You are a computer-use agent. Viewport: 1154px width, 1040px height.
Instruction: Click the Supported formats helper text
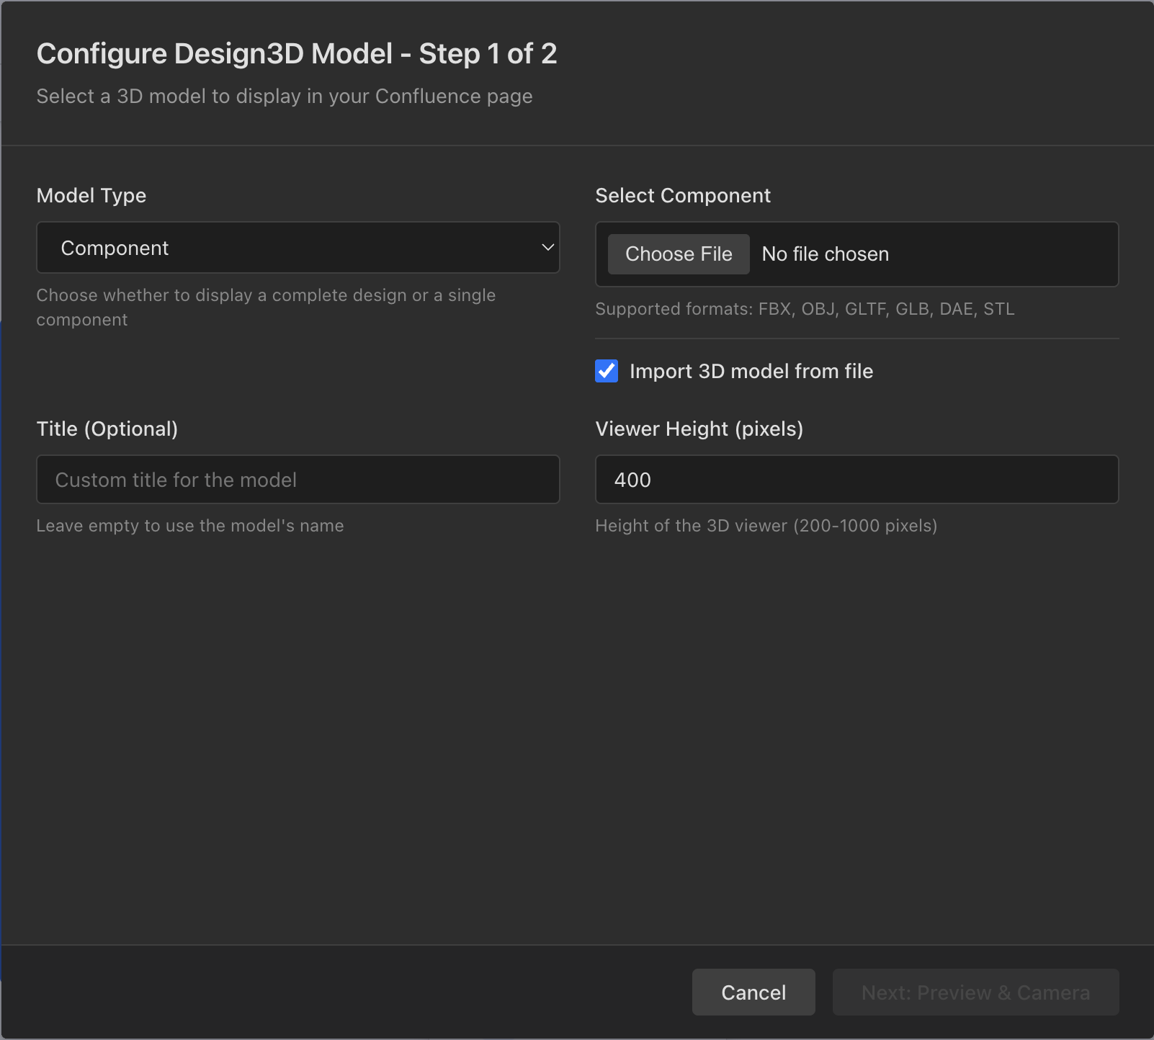tap(805, 309)
